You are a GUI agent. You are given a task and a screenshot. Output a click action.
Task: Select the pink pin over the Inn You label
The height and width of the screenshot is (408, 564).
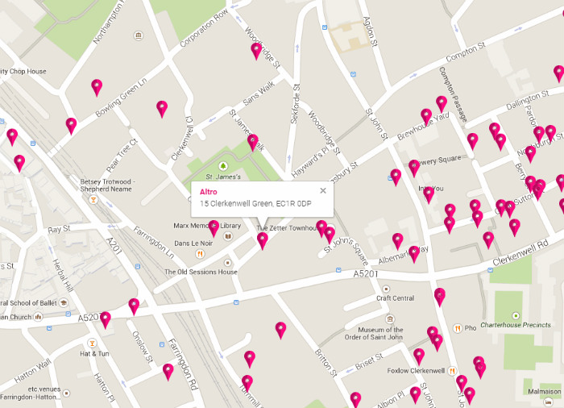[429, 195]
